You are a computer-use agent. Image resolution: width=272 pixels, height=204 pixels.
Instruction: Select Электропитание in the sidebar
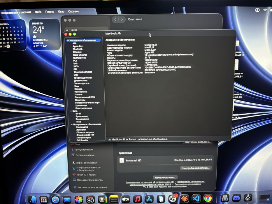[x=84, y=108]
